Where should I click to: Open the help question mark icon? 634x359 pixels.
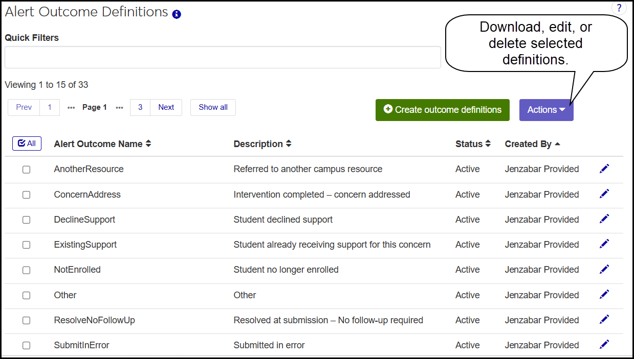click(619, 8)
